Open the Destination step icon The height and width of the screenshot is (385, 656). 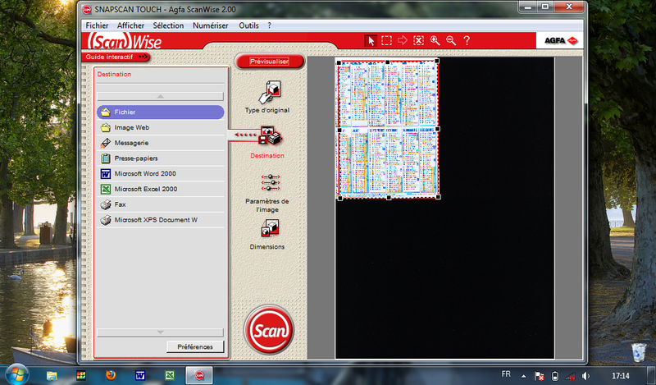click(270, 135)
